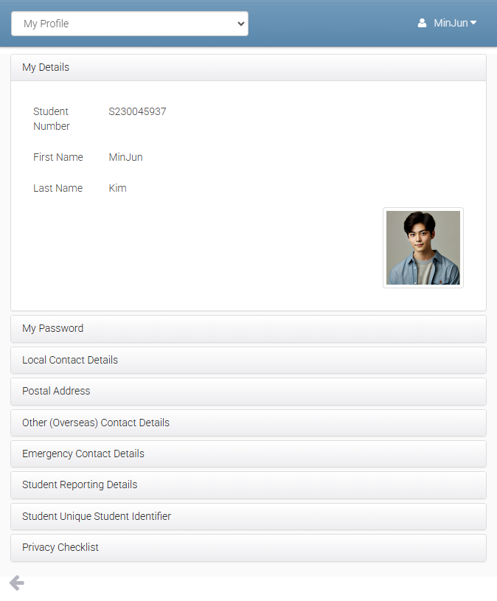Expand Local Contact Details section

248,360
